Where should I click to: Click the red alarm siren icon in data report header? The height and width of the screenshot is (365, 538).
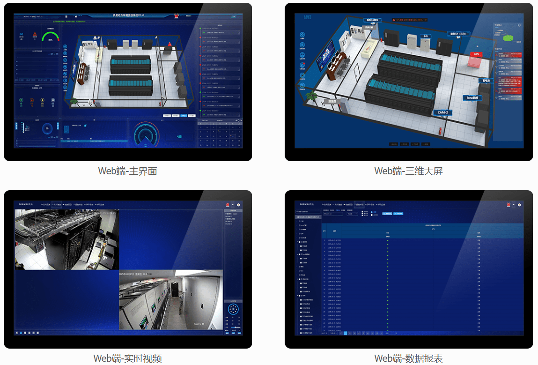[x=508, y=205]
